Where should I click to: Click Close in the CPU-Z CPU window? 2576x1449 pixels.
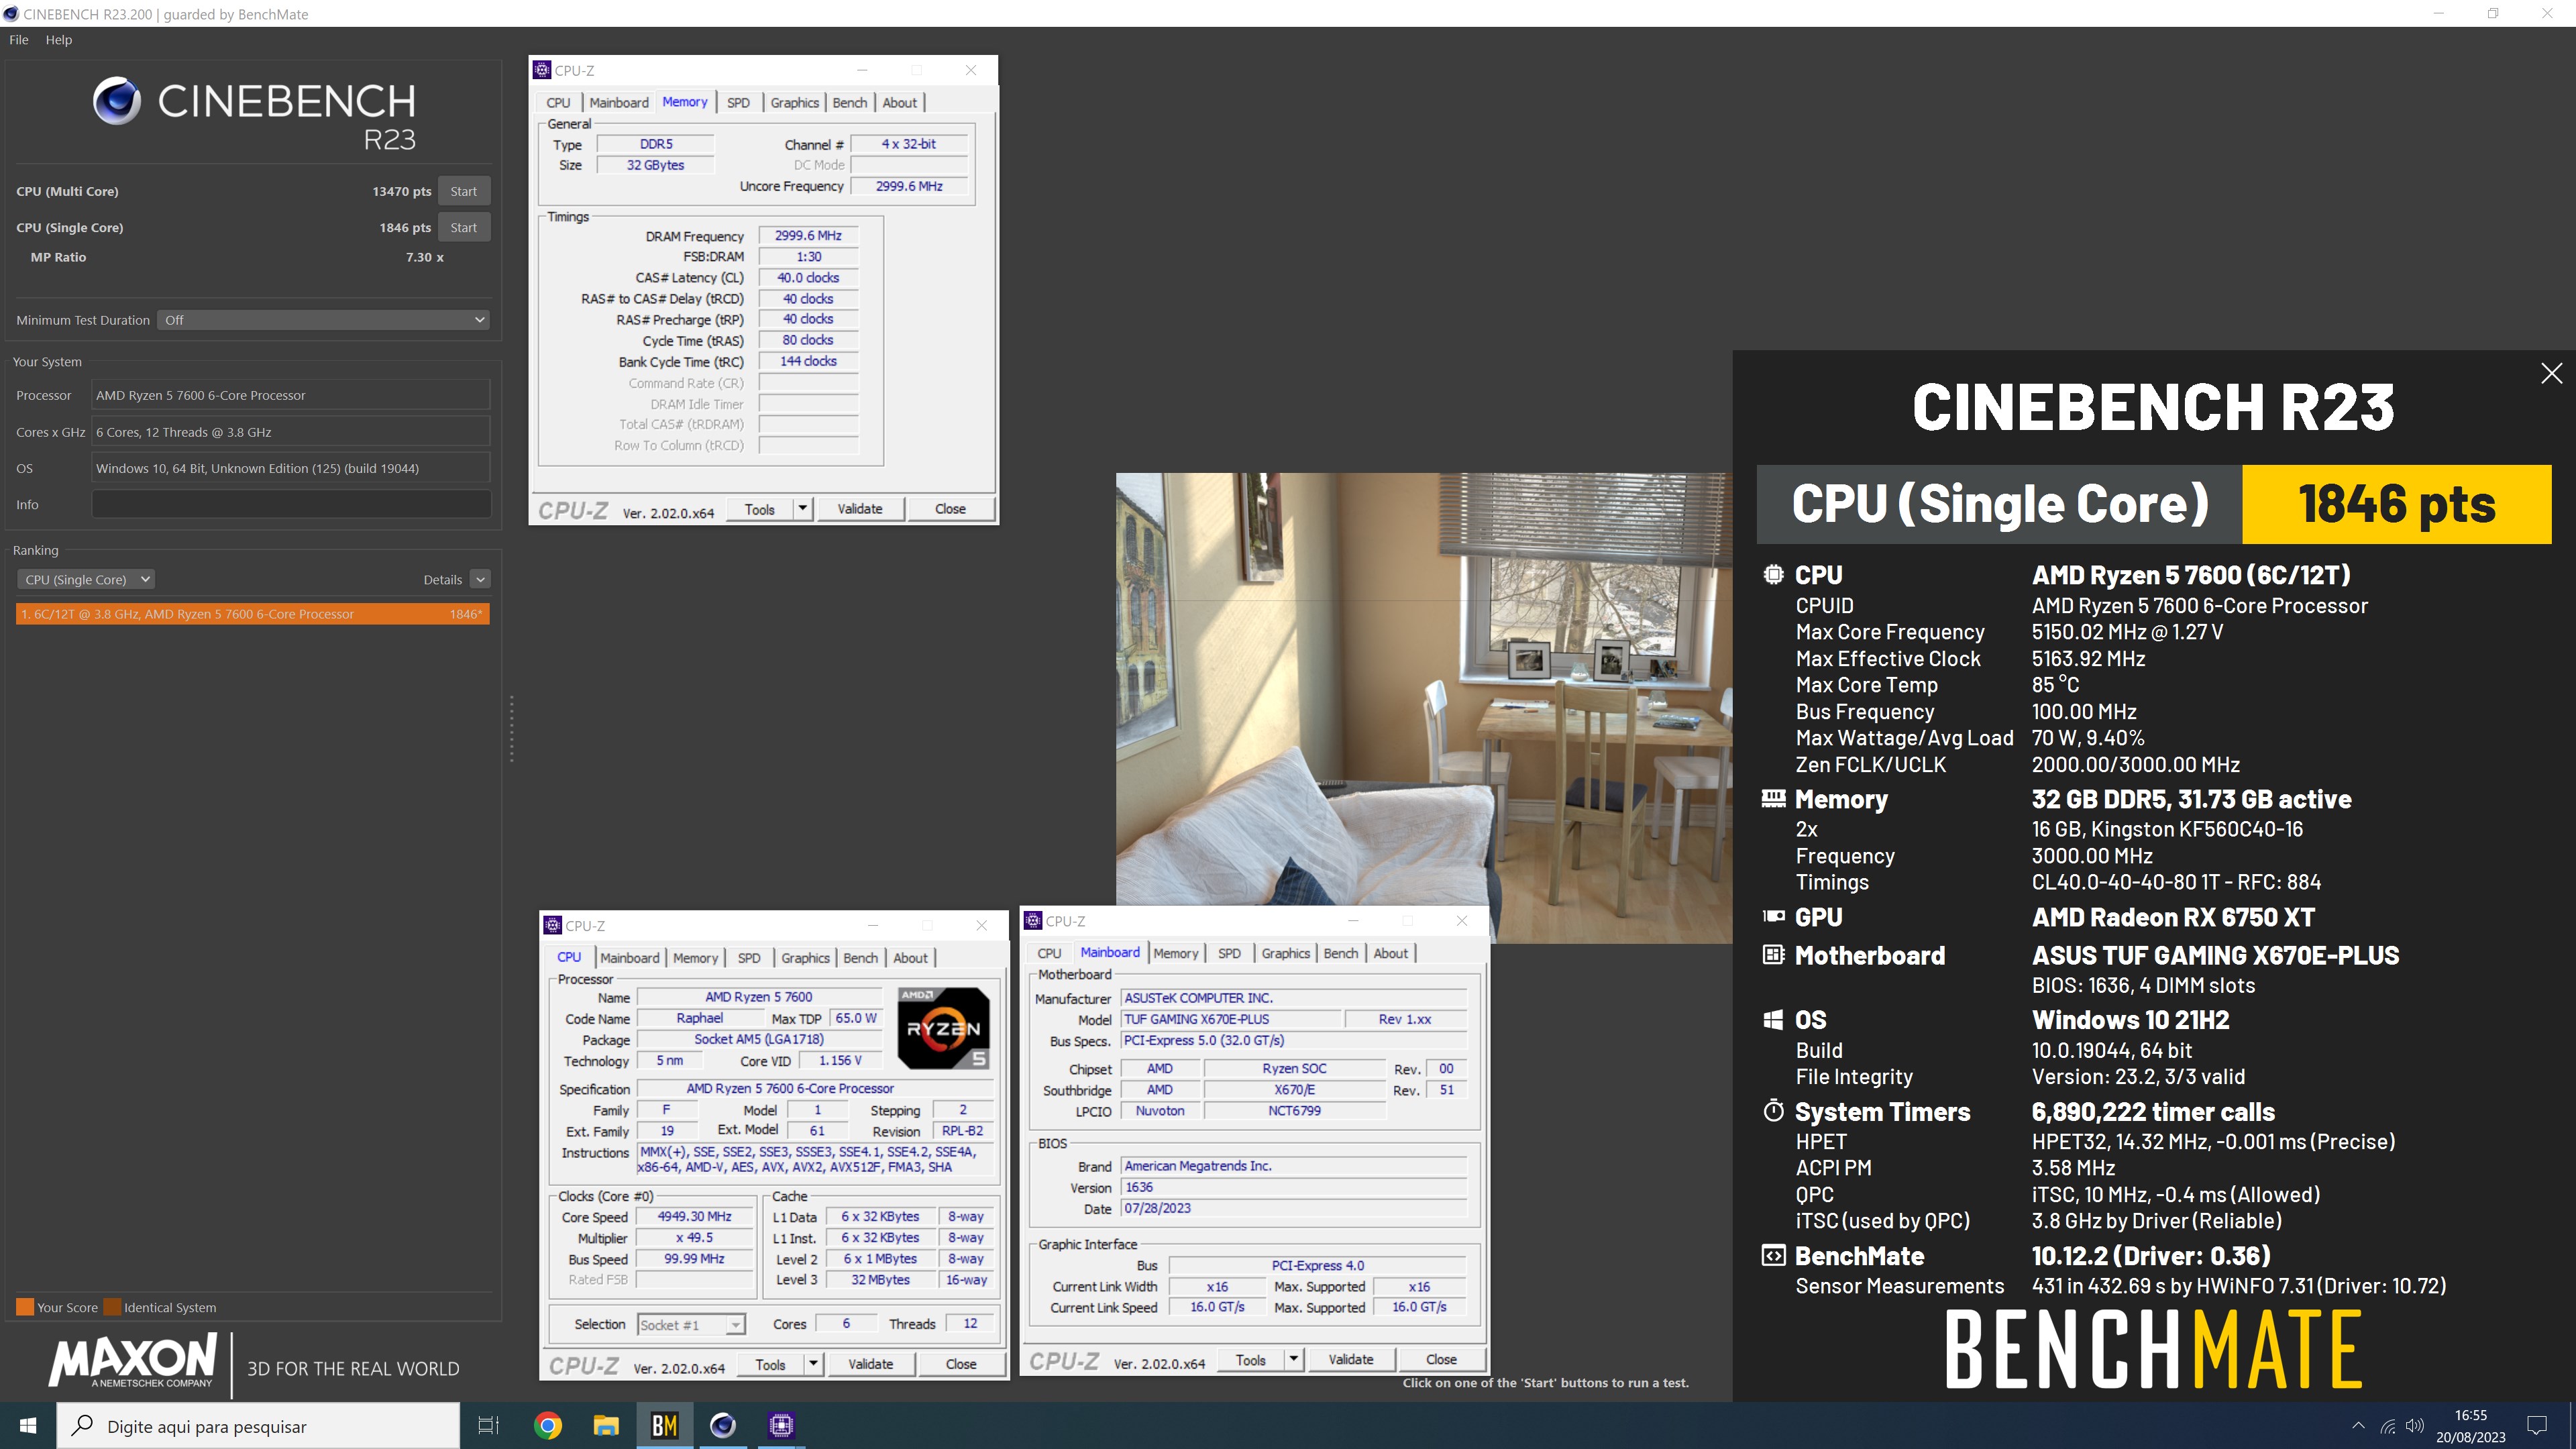961,1364
